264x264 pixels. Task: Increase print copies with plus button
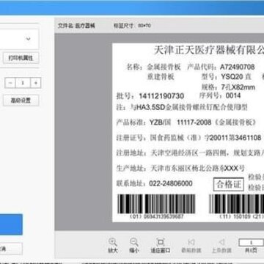(x=36, y=83)
